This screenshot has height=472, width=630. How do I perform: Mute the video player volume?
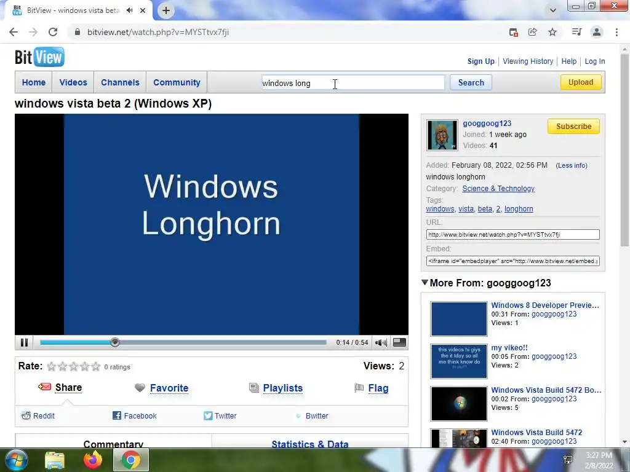381,342
